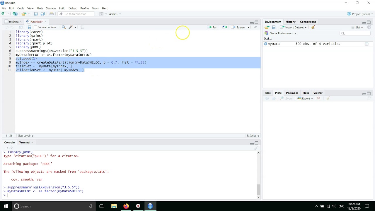Open the Tools menu
This screenshot has width=375, height=211.
point(95,8)
